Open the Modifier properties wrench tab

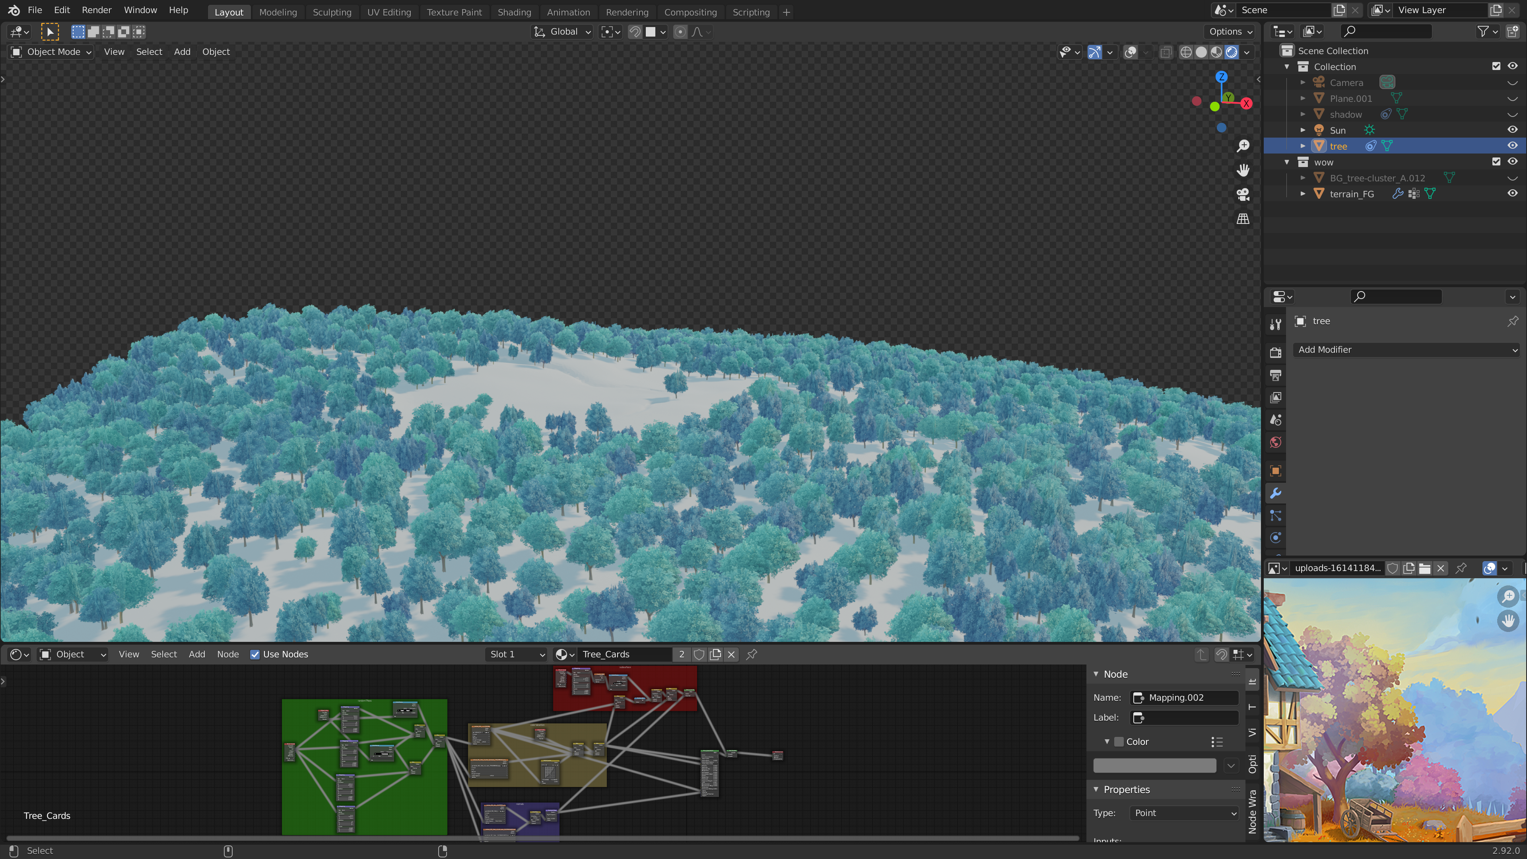(1276, 493)
